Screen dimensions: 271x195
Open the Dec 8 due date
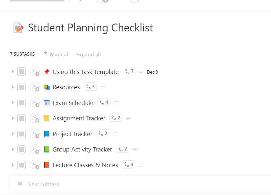coord(153,72)
